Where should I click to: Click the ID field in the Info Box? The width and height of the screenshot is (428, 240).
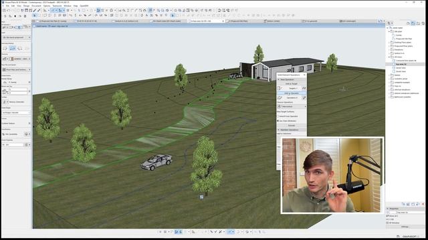(x=13, y=145)
